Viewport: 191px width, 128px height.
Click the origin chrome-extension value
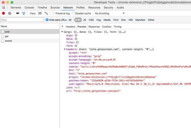coord(118,77)
